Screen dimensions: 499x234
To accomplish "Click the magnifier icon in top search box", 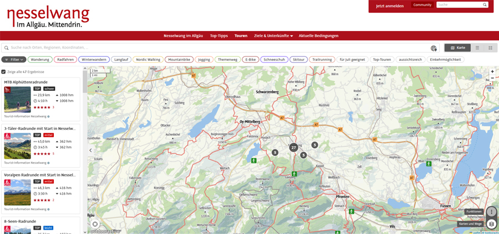I will tap(485, 5).
